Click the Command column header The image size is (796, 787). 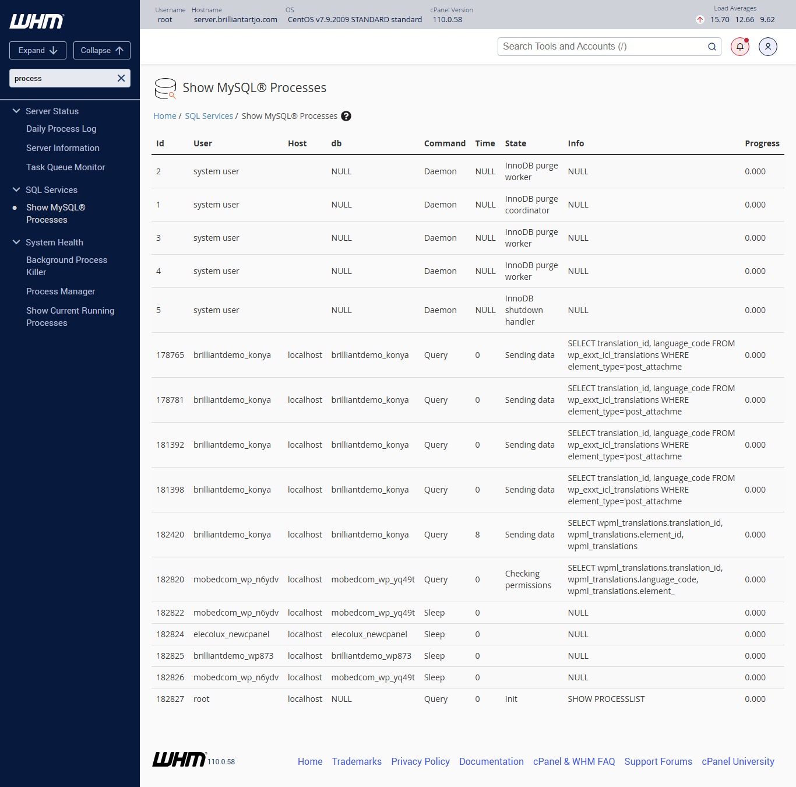(445, 143)
